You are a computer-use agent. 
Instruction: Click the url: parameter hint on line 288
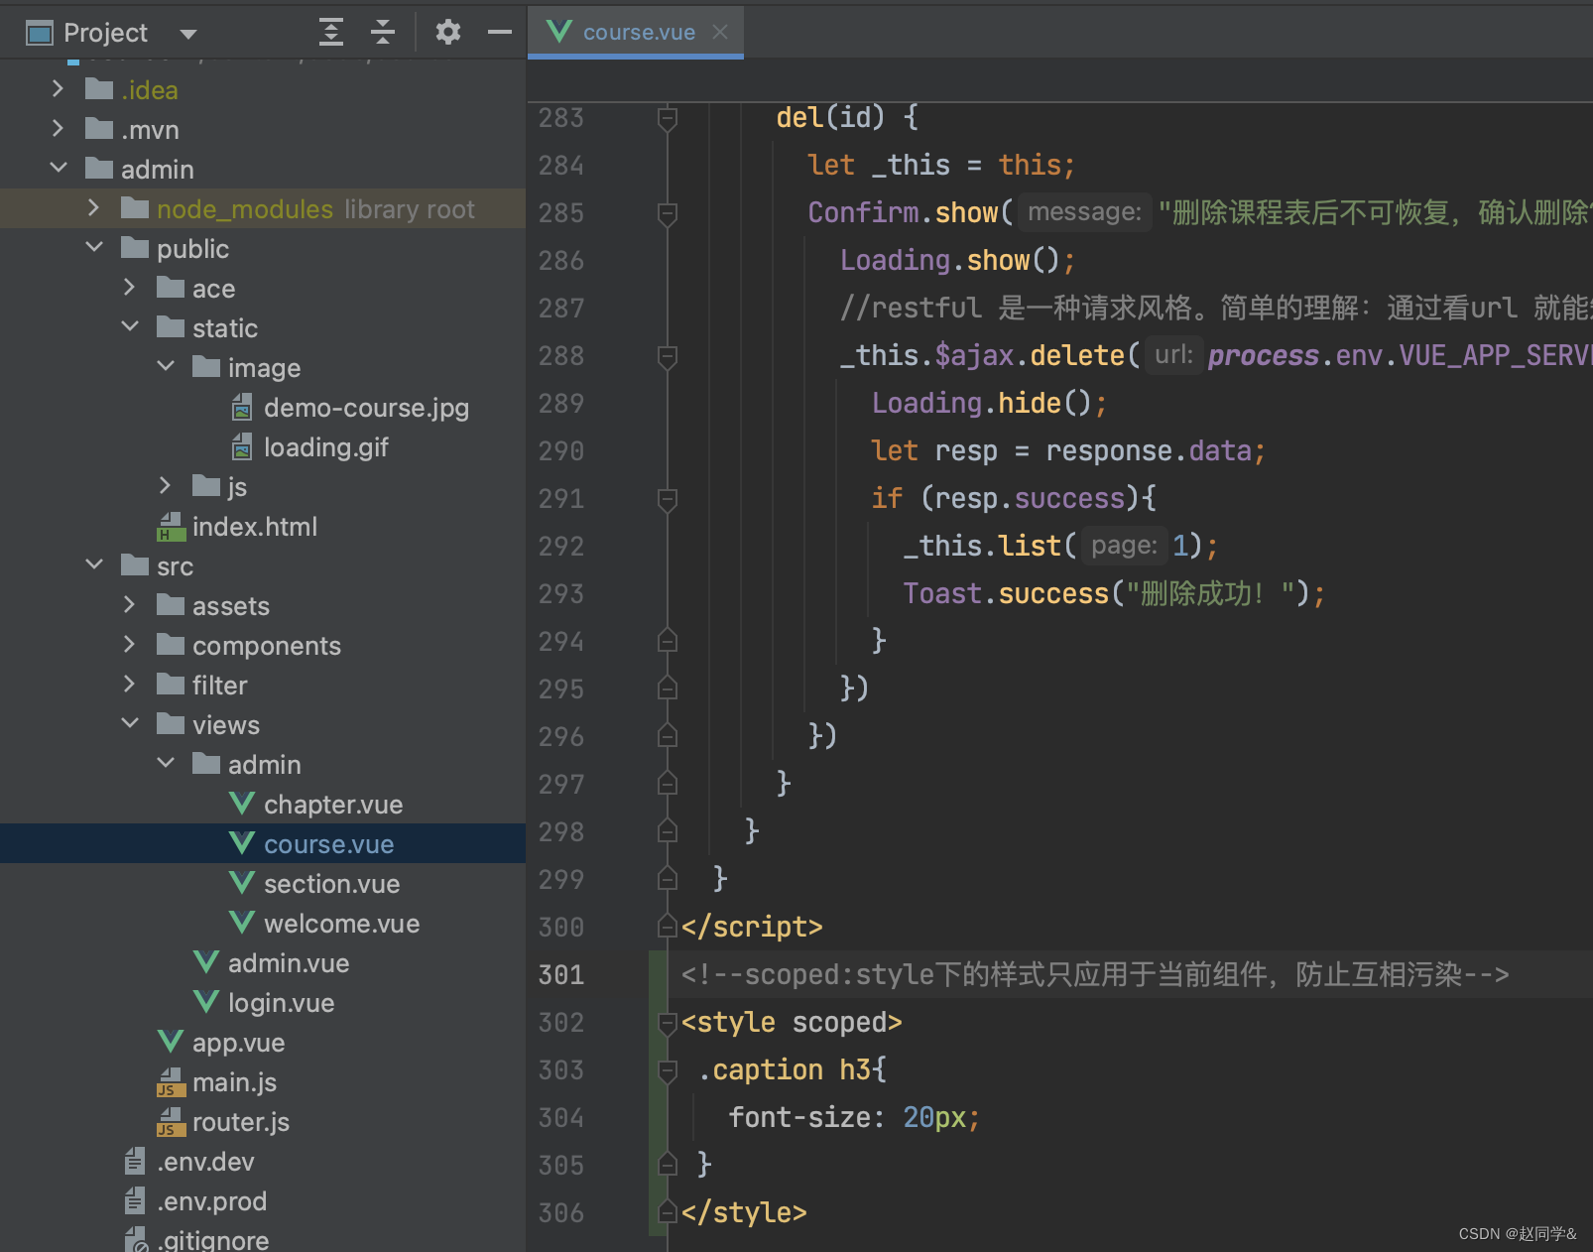pos(1173,355)
